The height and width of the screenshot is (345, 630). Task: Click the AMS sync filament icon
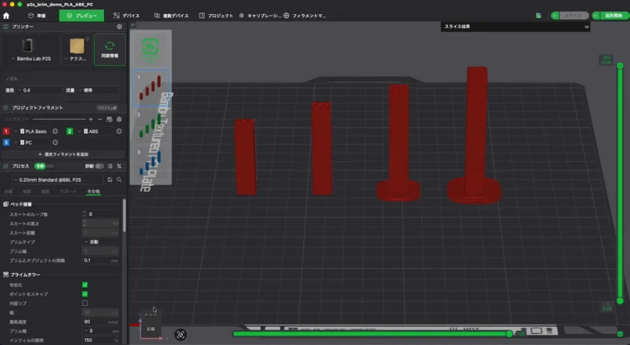(x=110, y=119)
